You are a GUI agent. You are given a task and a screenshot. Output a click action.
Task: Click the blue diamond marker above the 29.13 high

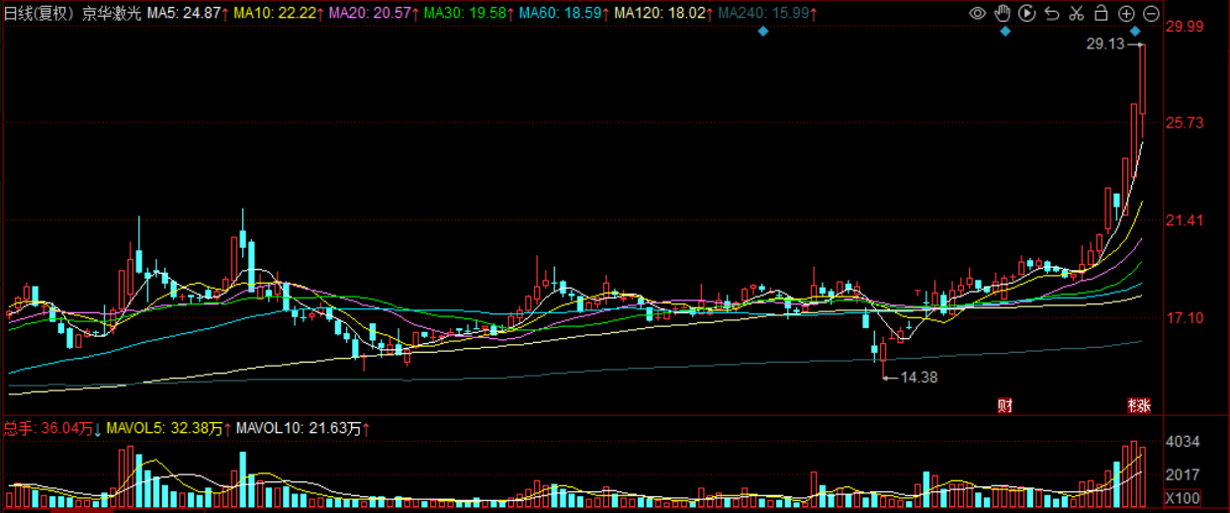pos(1135,33)
